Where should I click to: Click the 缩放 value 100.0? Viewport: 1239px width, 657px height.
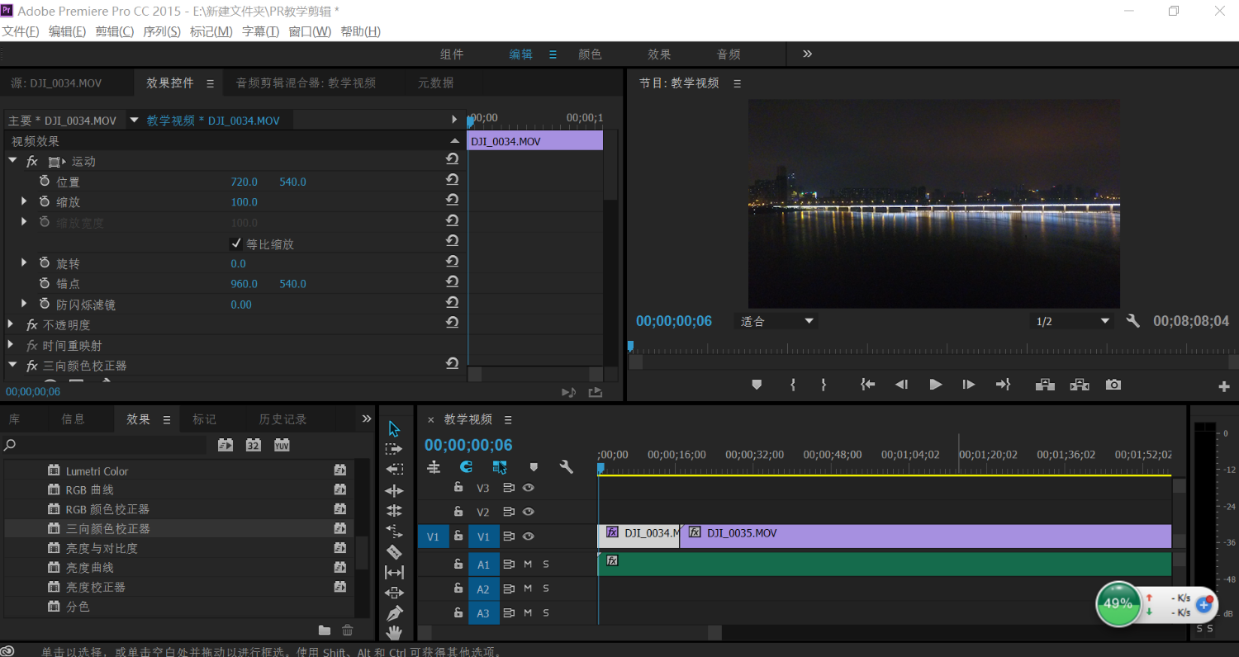pos(244,202)
